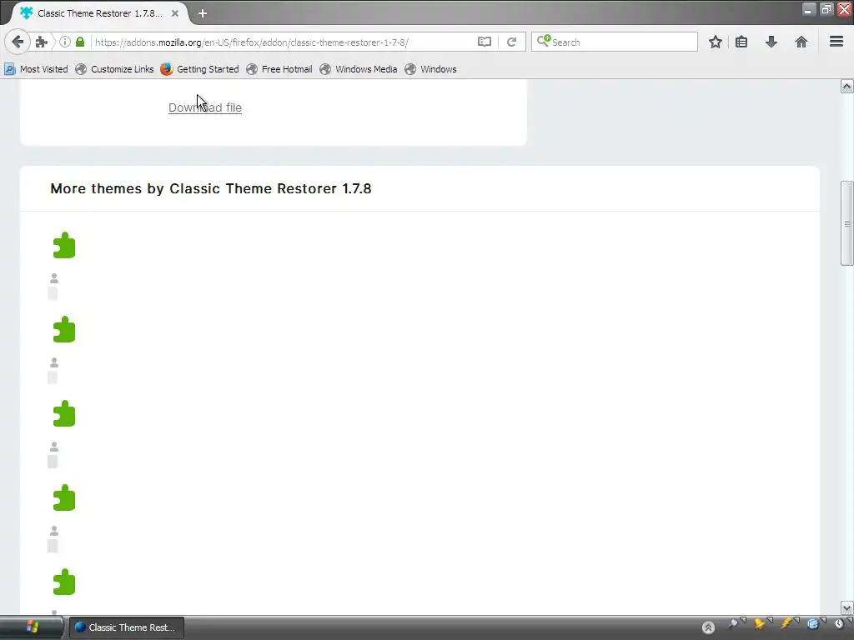Screen dimensions: 854x640
Task: Reload the current page
Action: 511,42
